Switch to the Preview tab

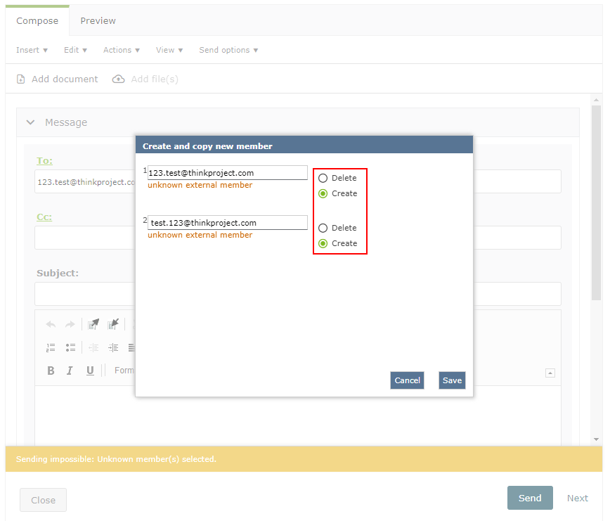[98, 20]
